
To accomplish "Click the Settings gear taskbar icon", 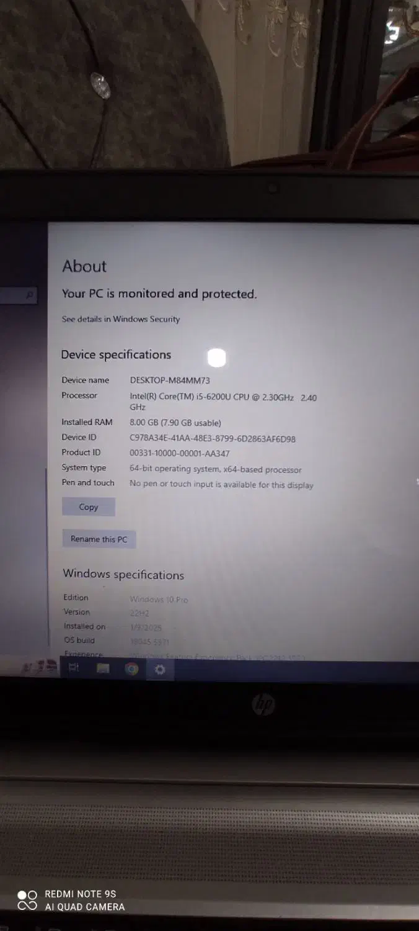I will click(160, 670).
